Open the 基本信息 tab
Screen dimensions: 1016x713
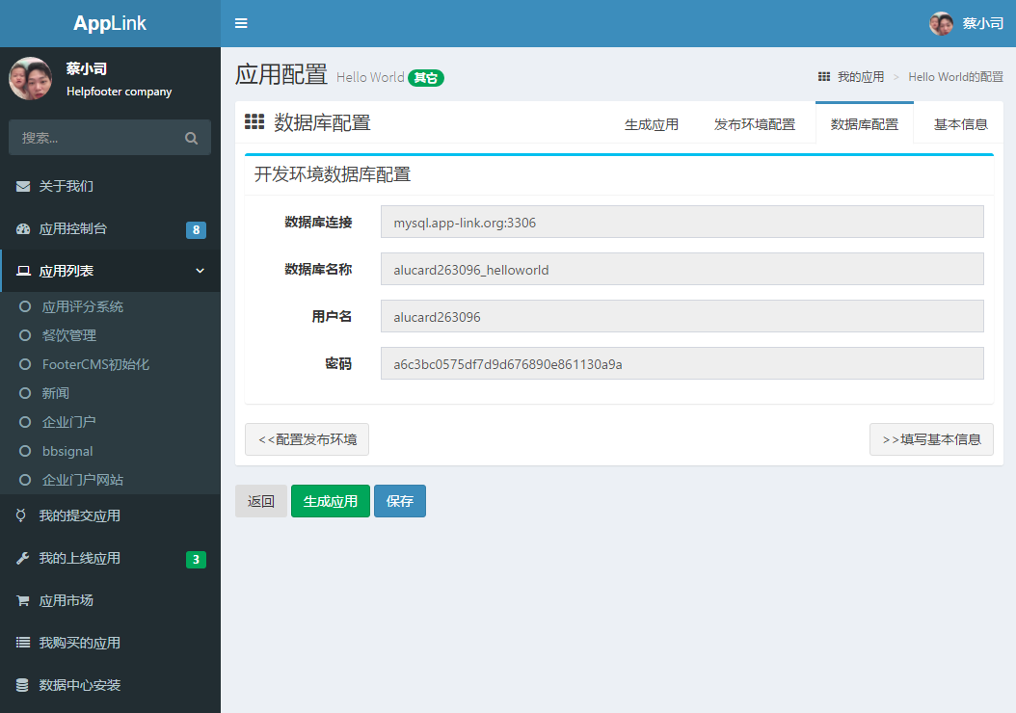click(x=960, y=124)
